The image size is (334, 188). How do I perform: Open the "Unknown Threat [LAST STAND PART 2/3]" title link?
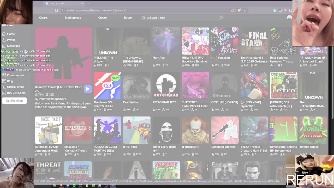58,89
